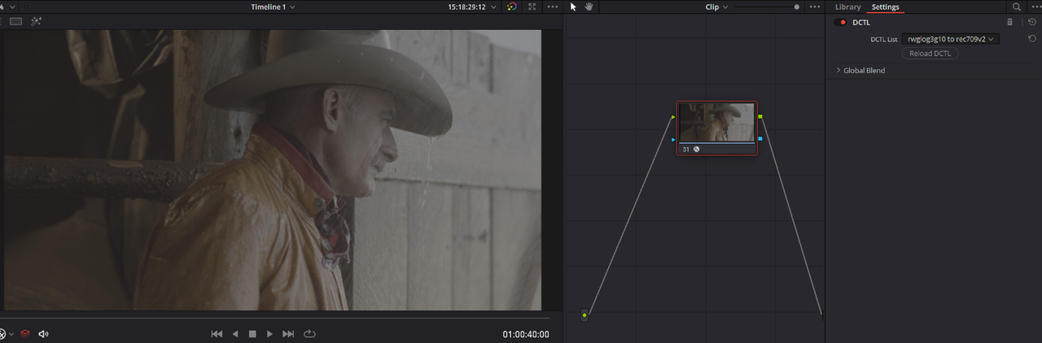This screenshot has width=1042, height=343.
Task: Toggle the red unmix layers icon
Action: point(25,333)
